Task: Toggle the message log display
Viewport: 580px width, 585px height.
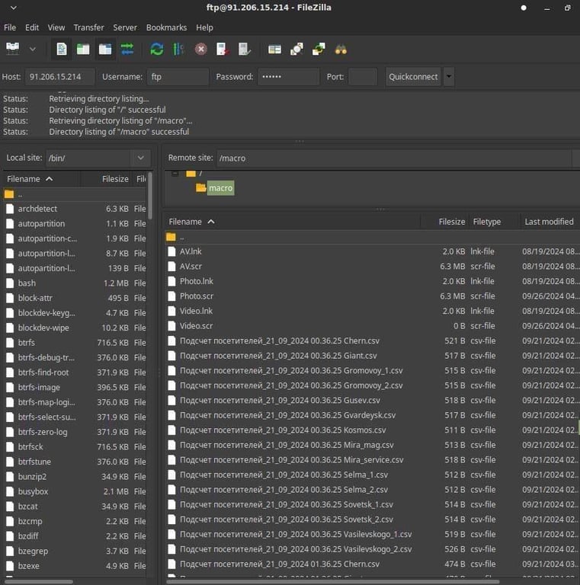Action: pyautogui.click(x=62, y=49)
